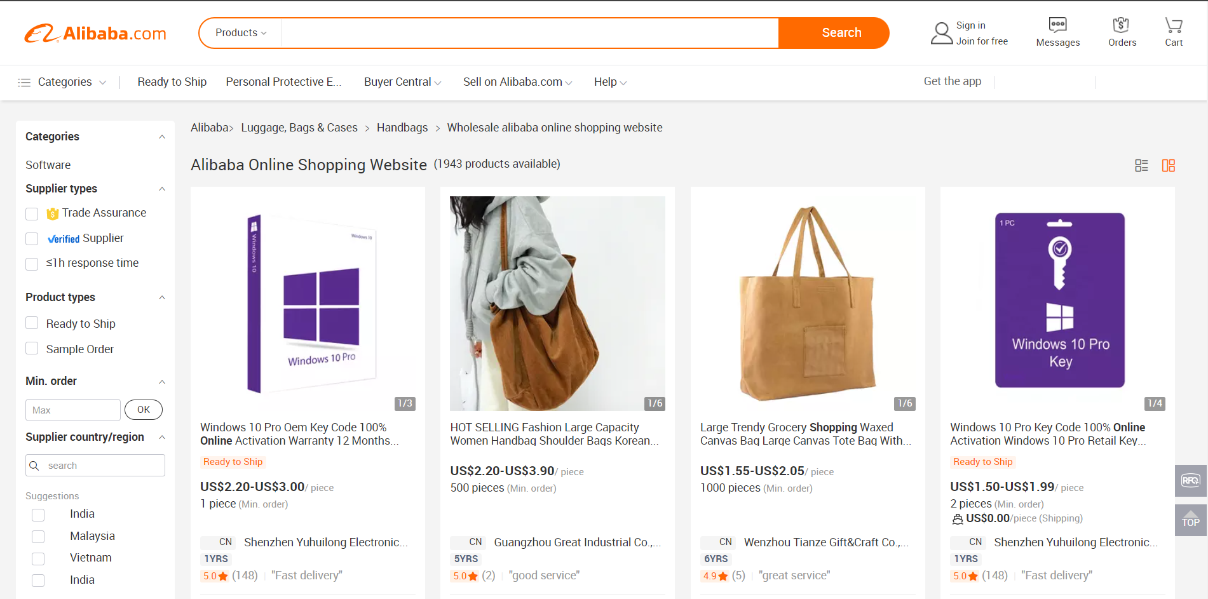Open Large Trendy Grocery Shopping Waxed Canvas Bag title
Image resolution: width=1208 pixels, height=599 pixels.
pyautogui.click(x=806, y=434)
